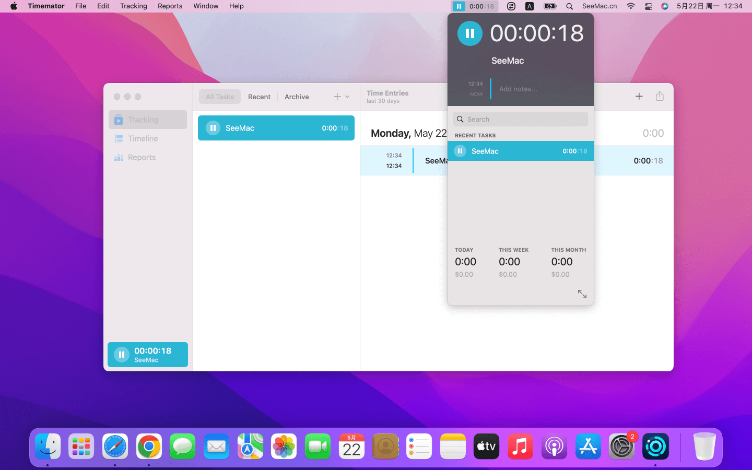Pause the timer in the menu bar popup

tap(469, 33)
